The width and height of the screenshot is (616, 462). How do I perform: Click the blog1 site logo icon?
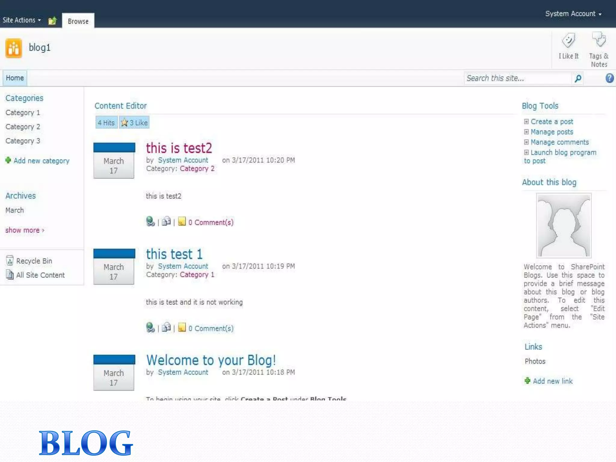tap(14, 48)
